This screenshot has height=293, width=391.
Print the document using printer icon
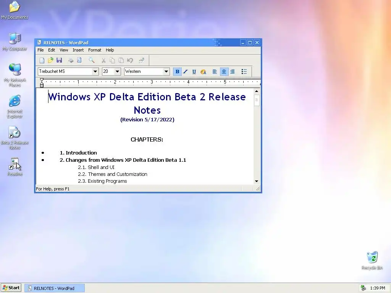pos(71,60)
